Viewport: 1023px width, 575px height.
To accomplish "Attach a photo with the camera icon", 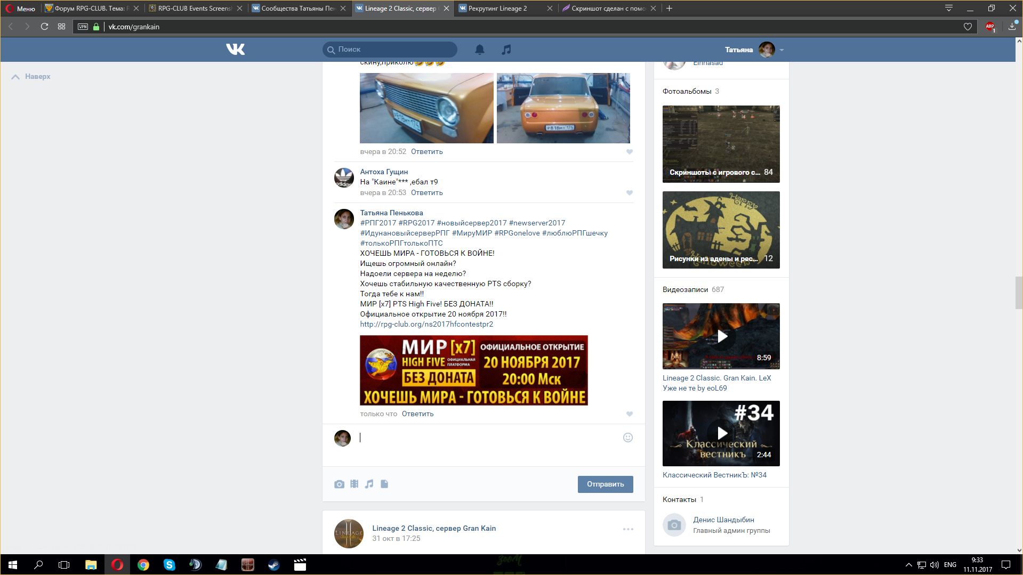I will tap(339, 484).
